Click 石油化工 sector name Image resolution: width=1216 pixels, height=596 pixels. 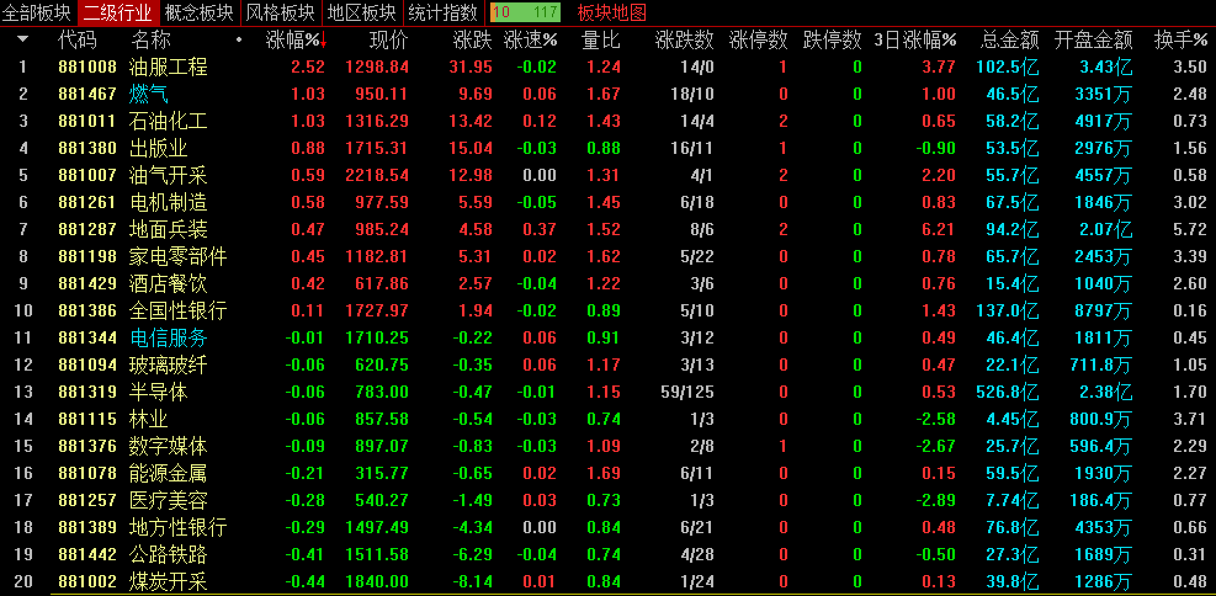coord(168,121)
